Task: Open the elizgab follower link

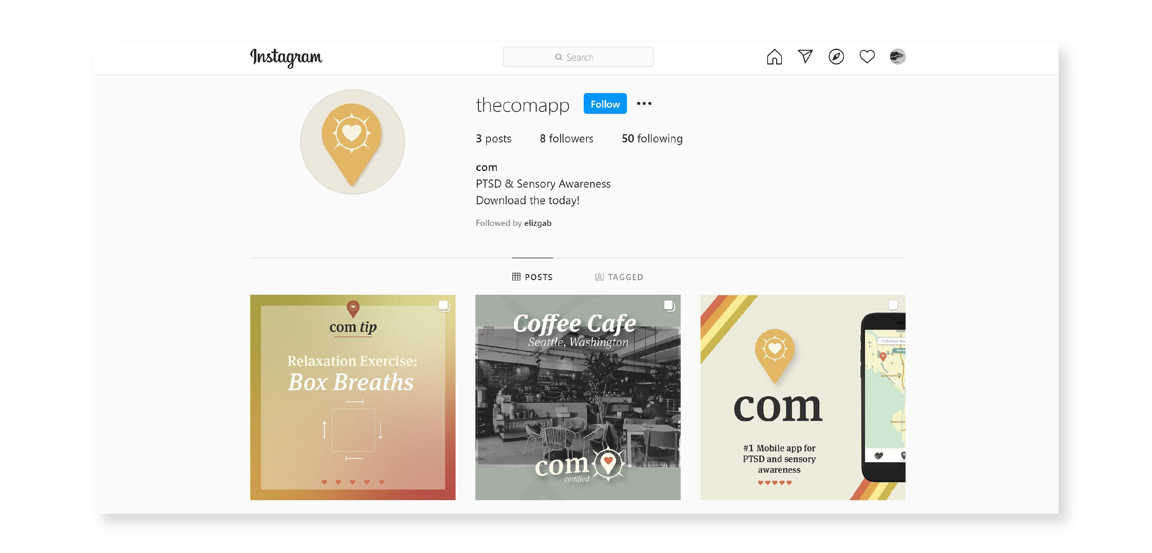Action: pos(538,223)
